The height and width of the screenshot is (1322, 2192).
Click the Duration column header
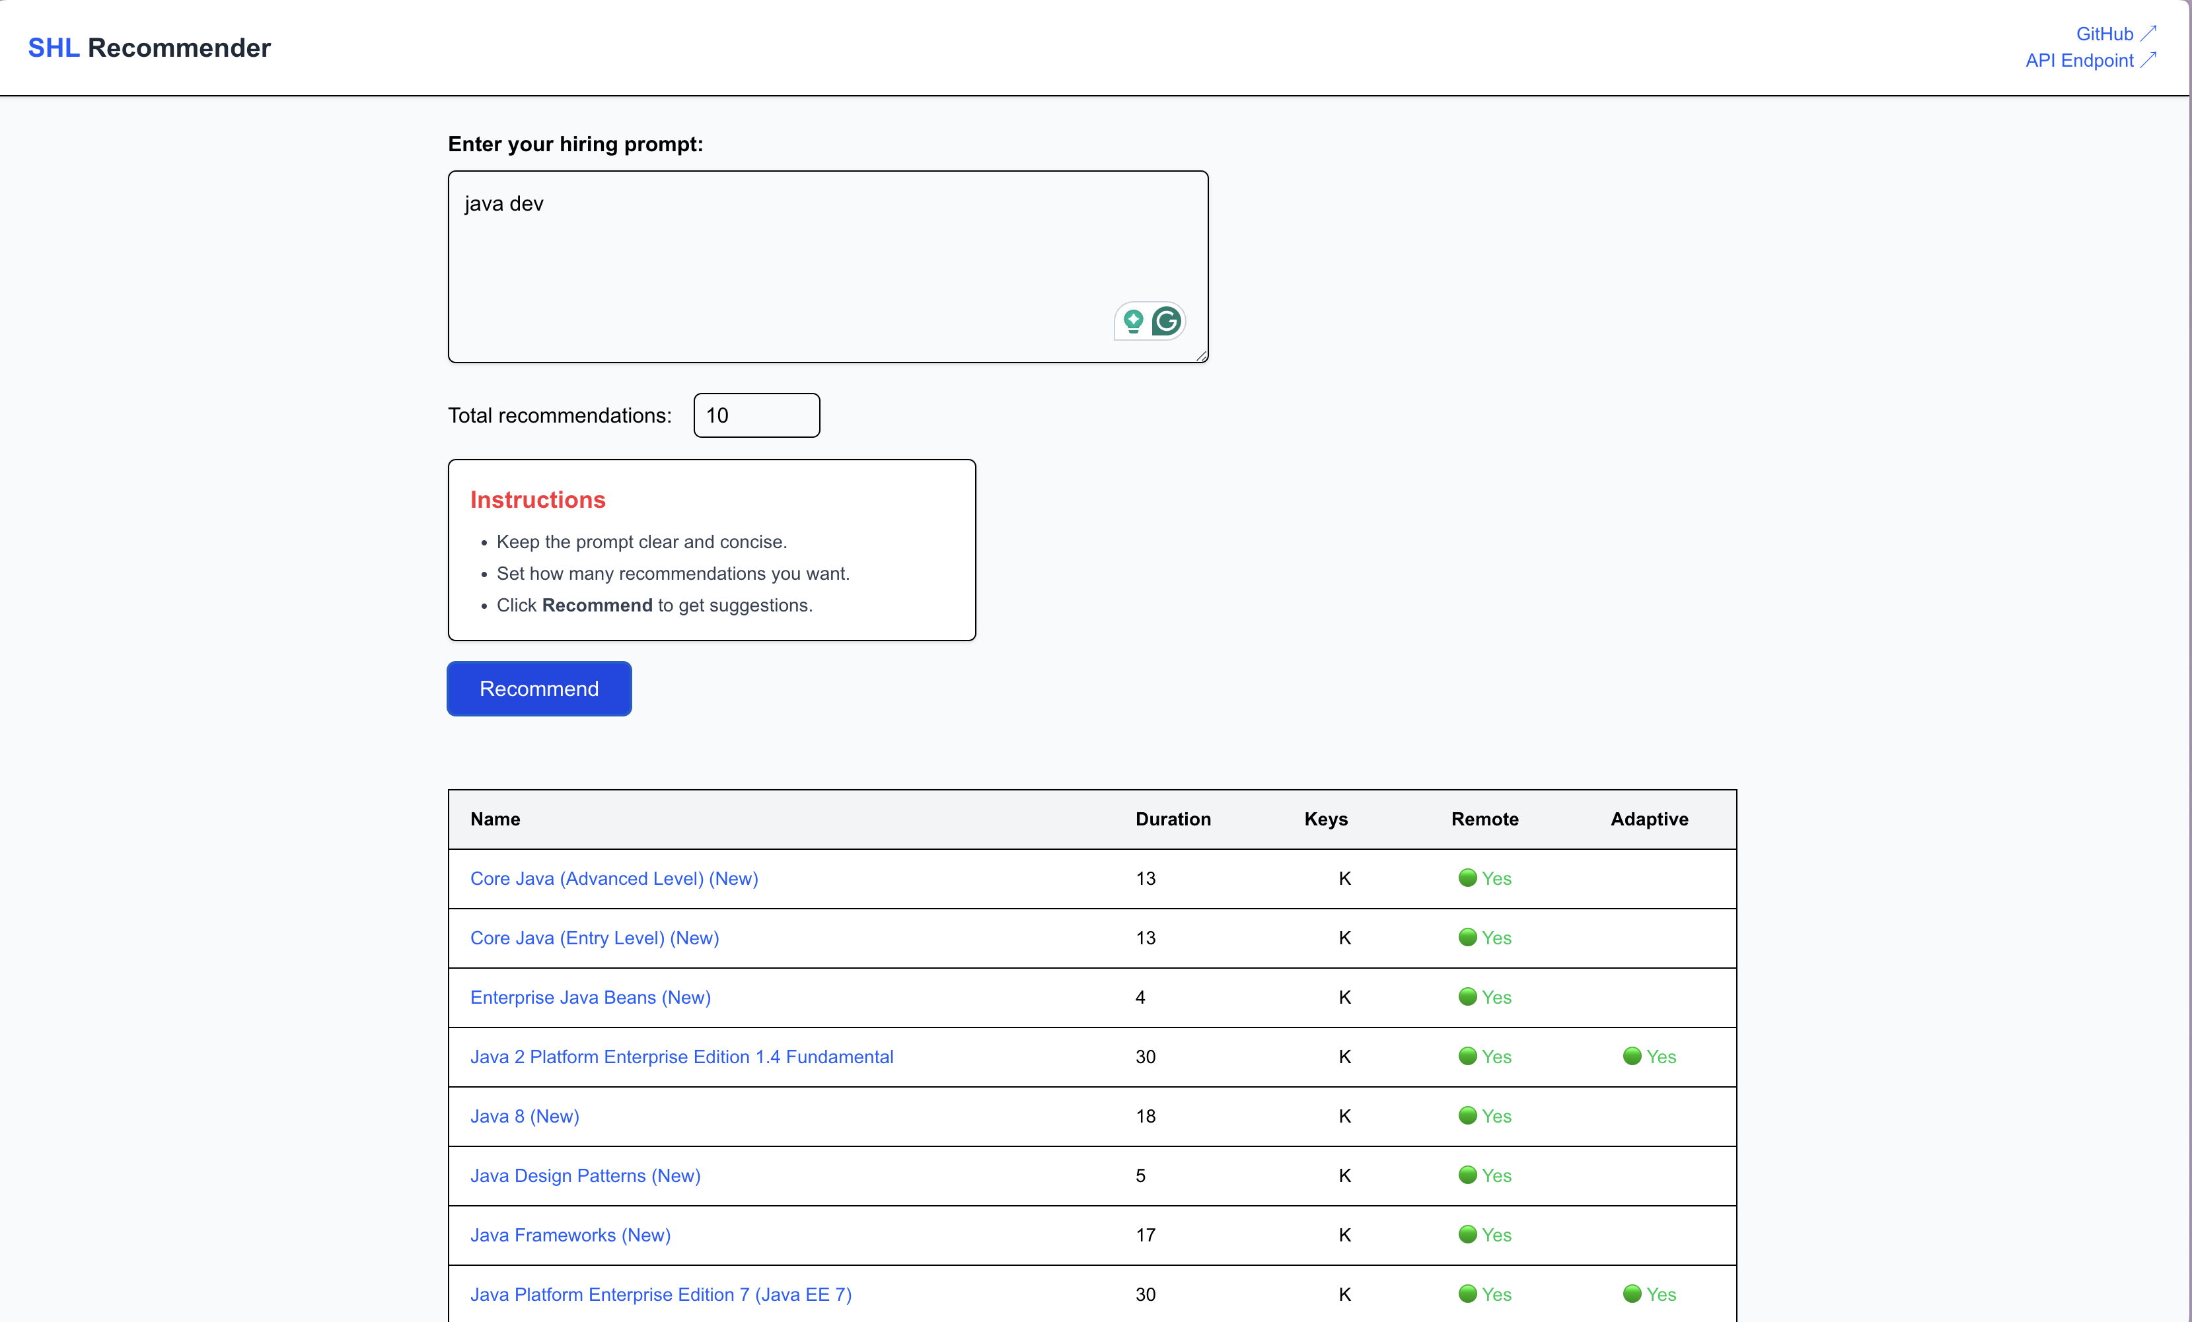click(1173, 819)
